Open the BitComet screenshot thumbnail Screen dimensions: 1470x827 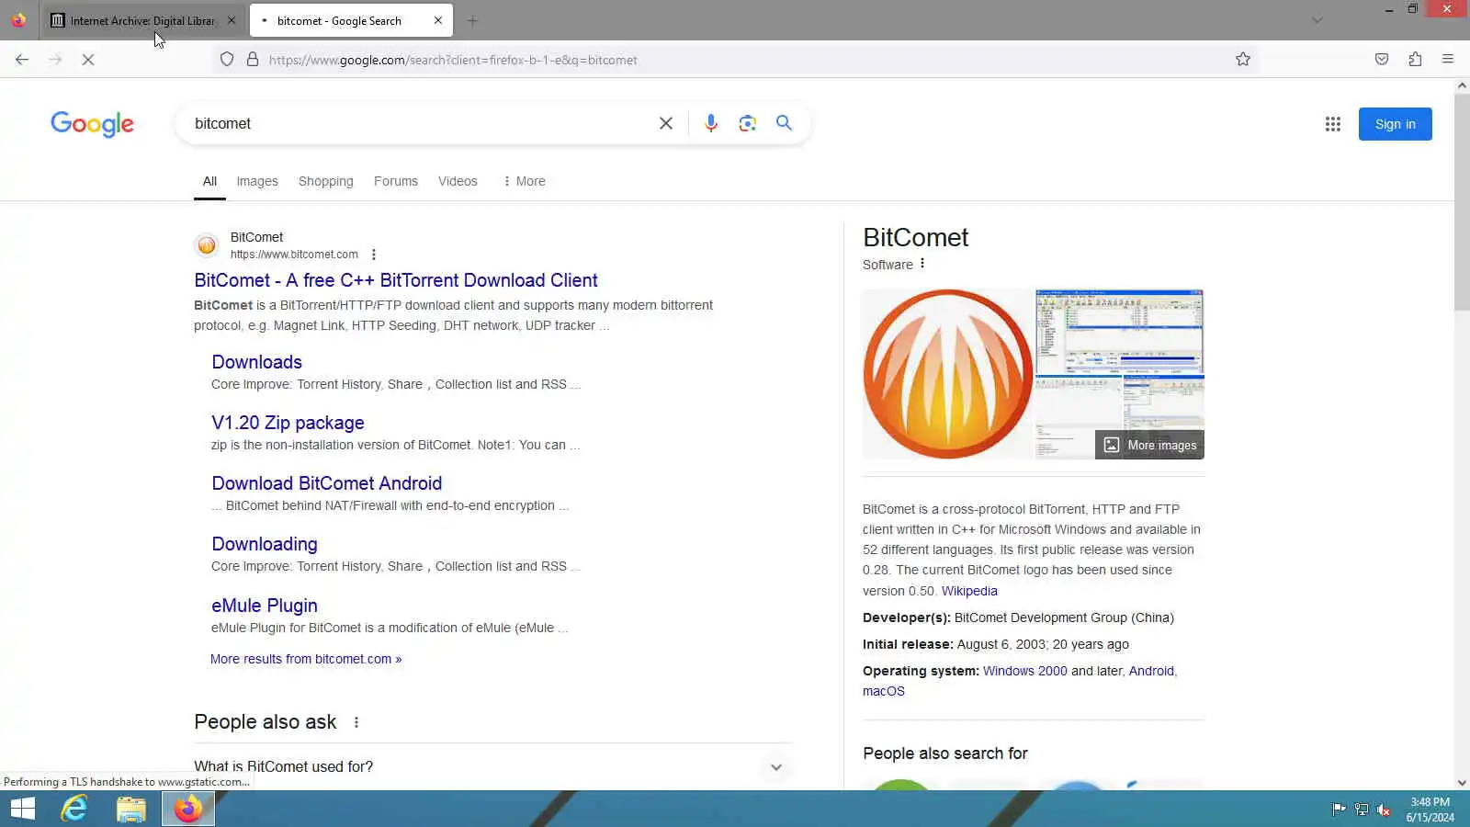point(1120,331)
